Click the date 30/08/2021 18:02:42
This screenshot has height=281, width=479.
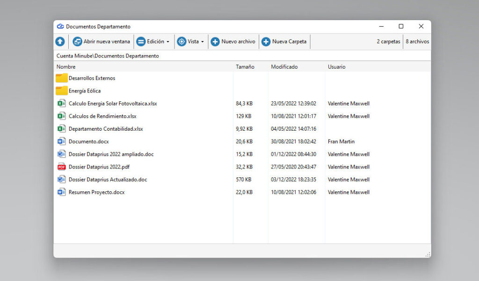pyautogui.click(x=294, y=141)
